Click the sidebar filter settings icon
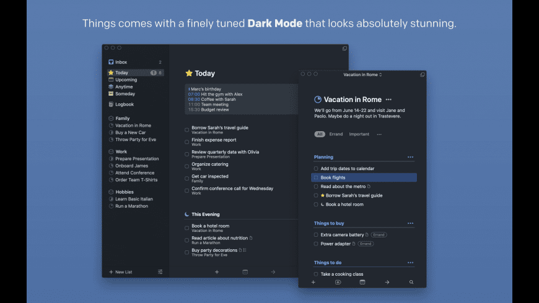 pos(160,272)
